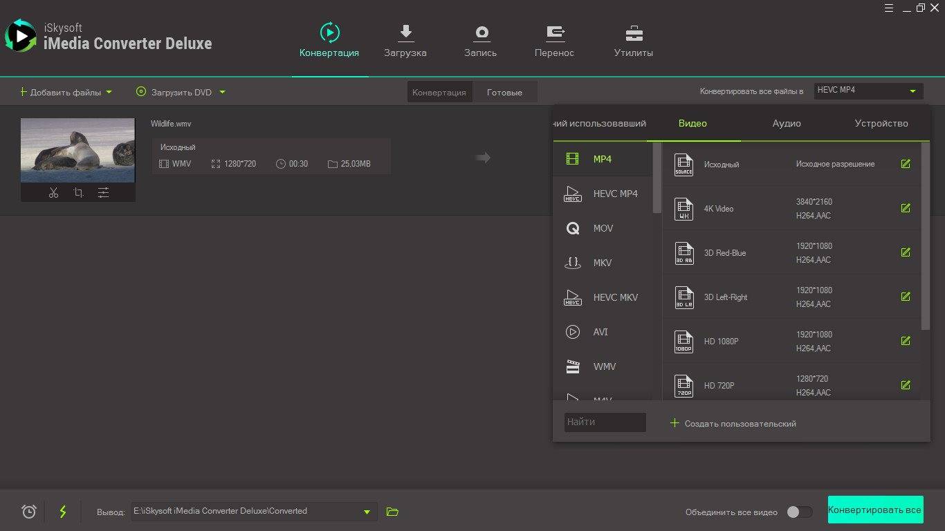Click Добавить файлы button
Screen dimensions: 945x531
[60, 92]
